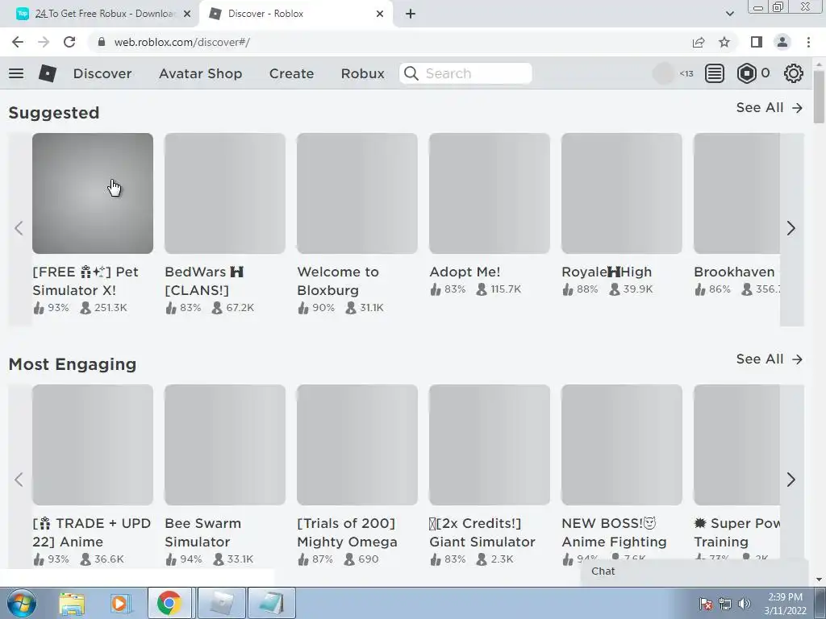Viewport: 826px width, 619px height.
Task: Open the Discover menu item
Action: pyautogui.click(x=102, y=73)
